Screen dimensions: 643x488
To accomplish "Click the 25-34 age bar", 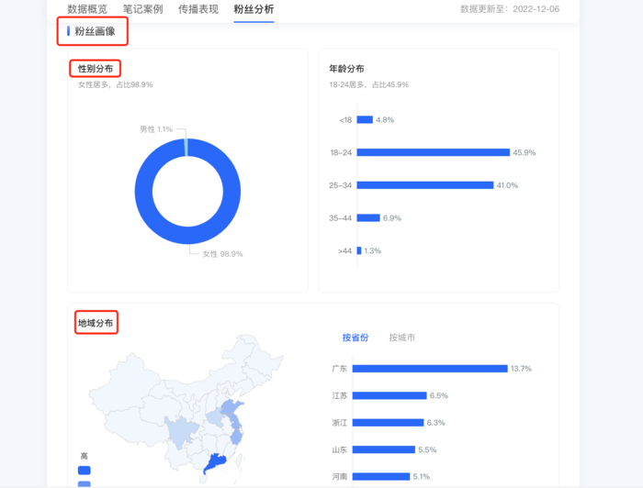I will [x=424, y=185].
